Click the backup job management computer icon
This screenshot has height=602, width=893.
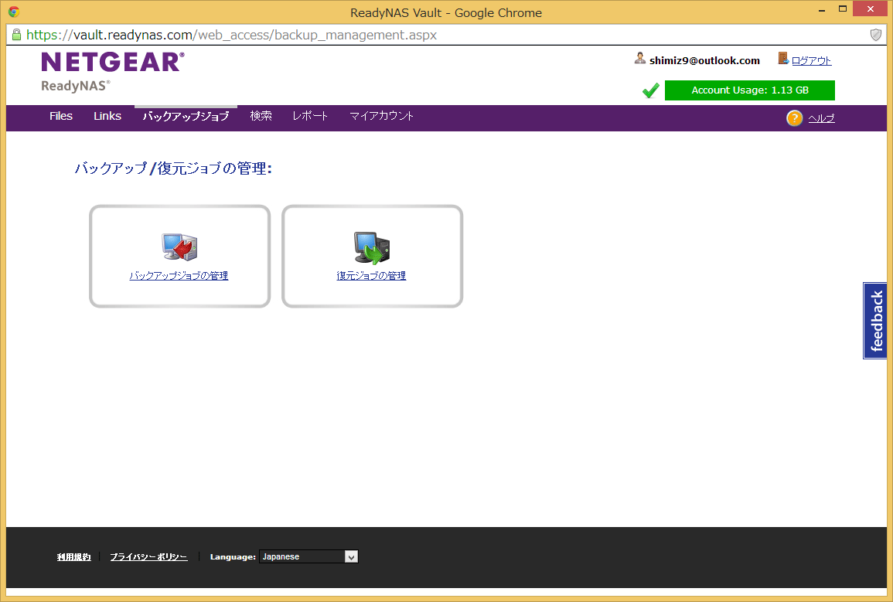(x=179, y=247)
